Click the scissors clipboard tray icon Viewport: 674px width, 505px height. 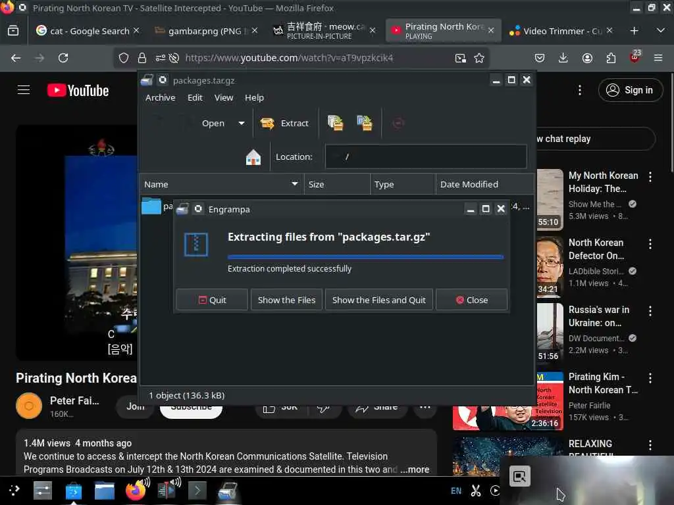coord(475,491)
